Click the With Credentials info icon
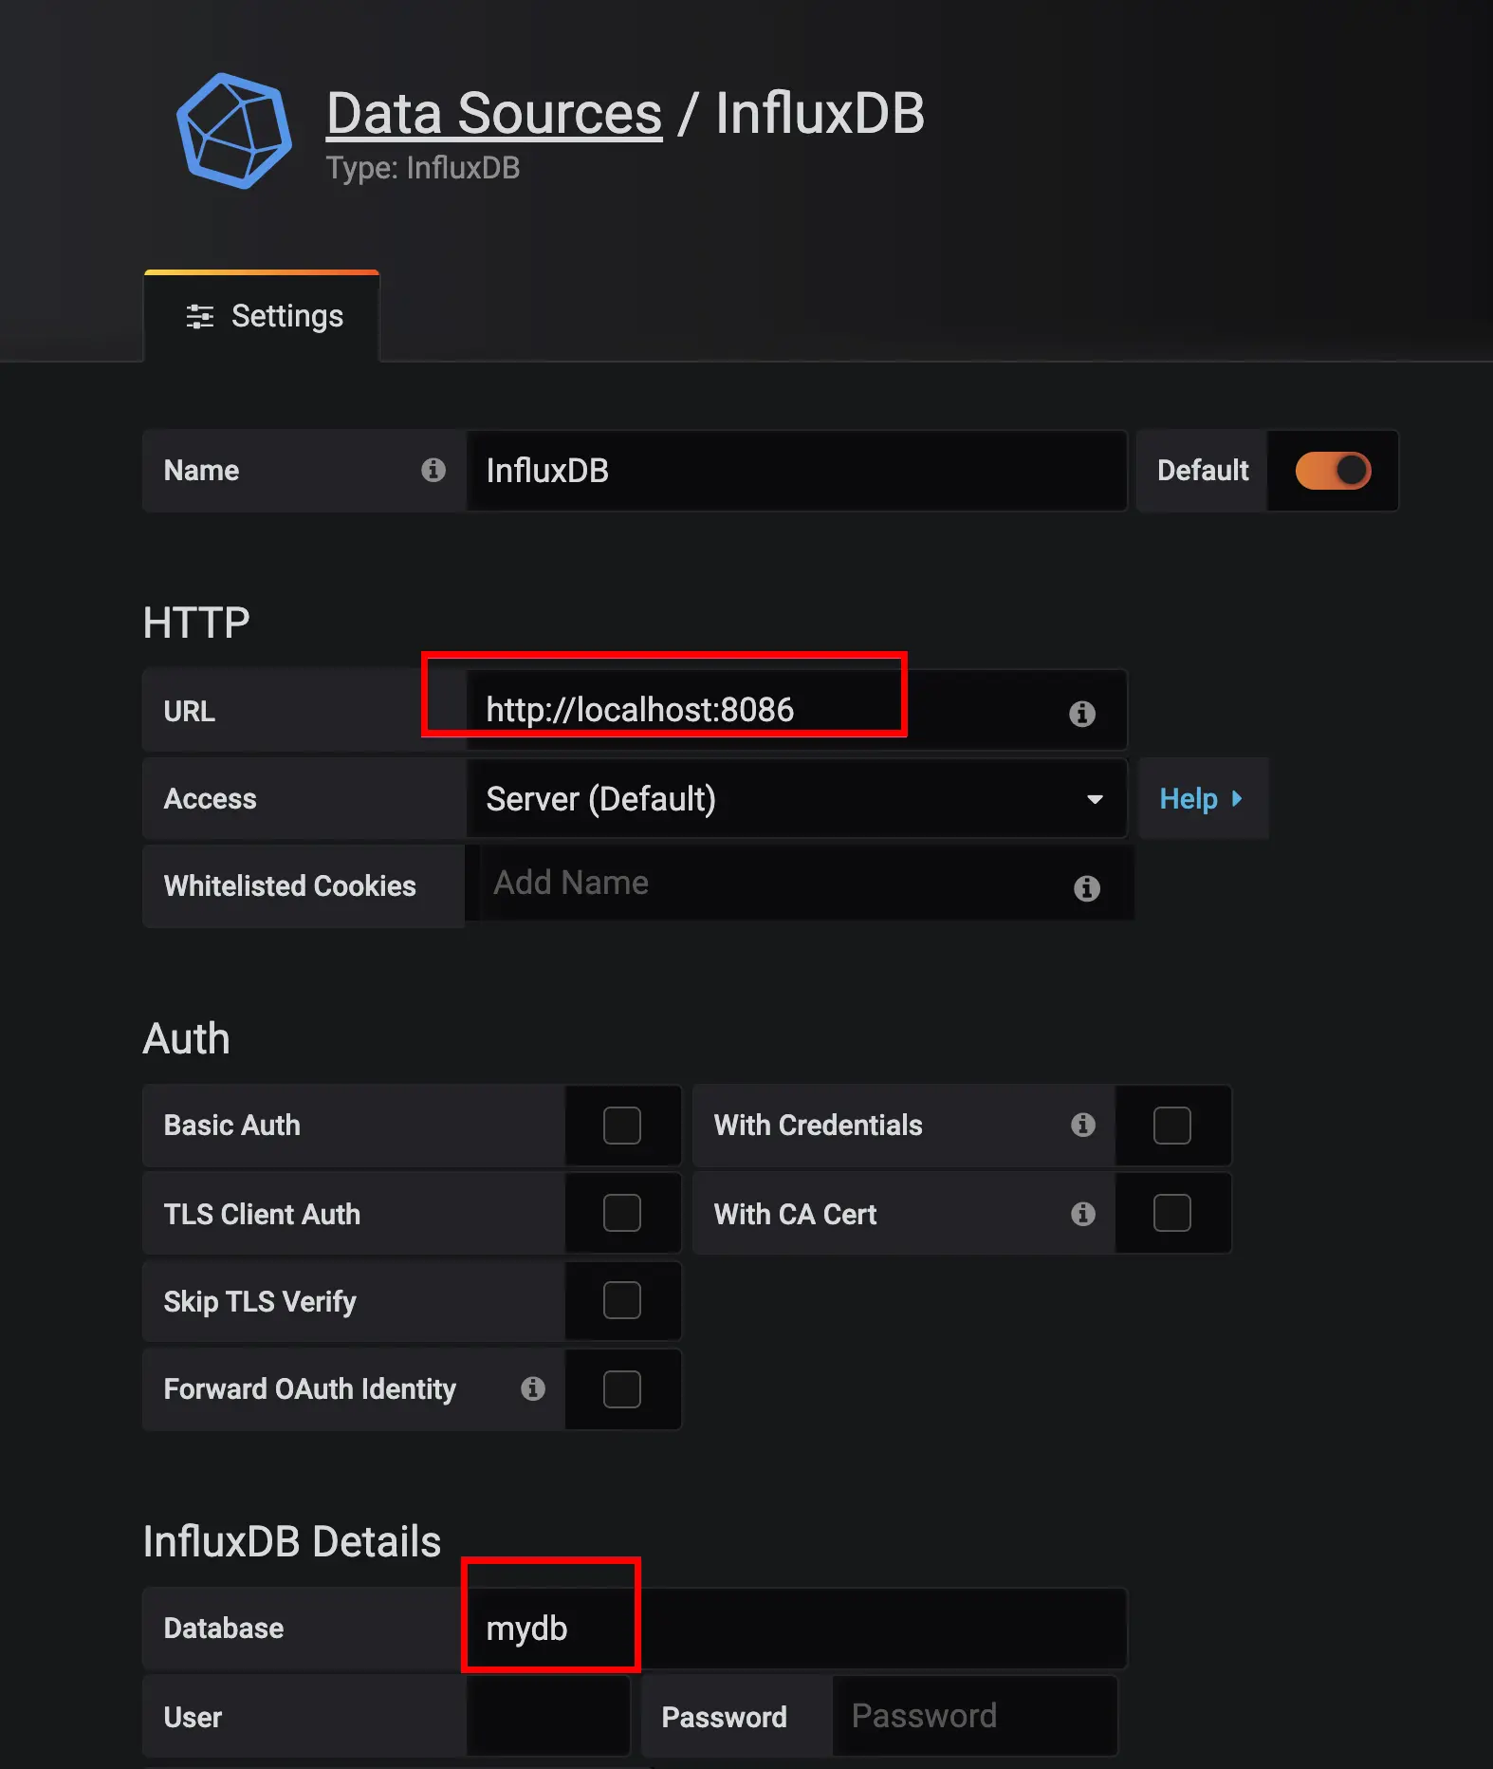Screen dimensions: 1493x1769 [x=1083, y=1125]
